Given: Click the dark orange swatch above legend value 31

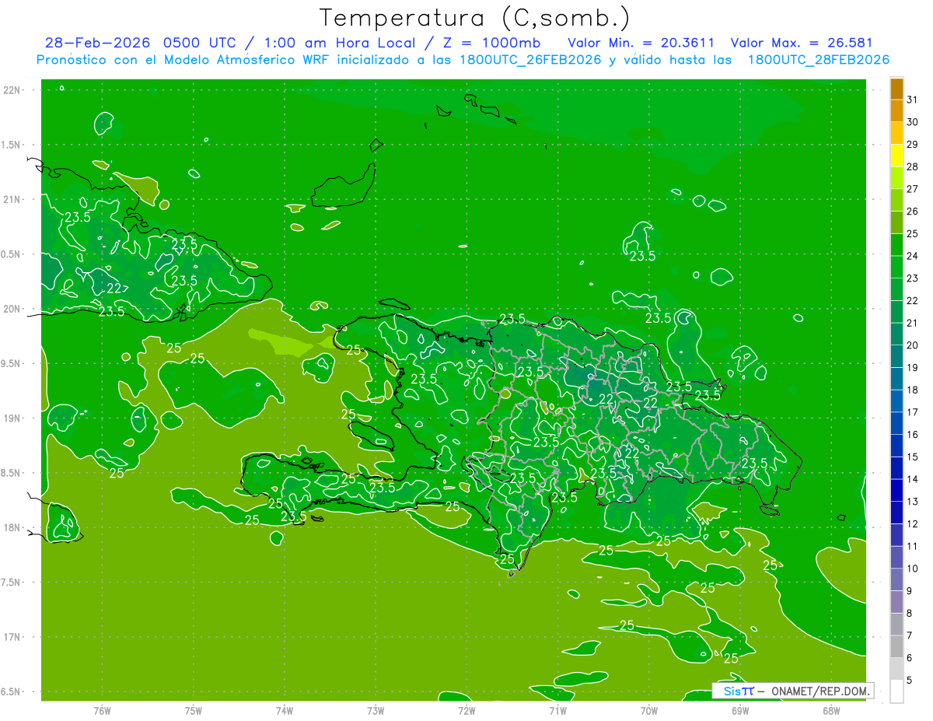Looking at the screenshot, I should click(x=896, y=89).
